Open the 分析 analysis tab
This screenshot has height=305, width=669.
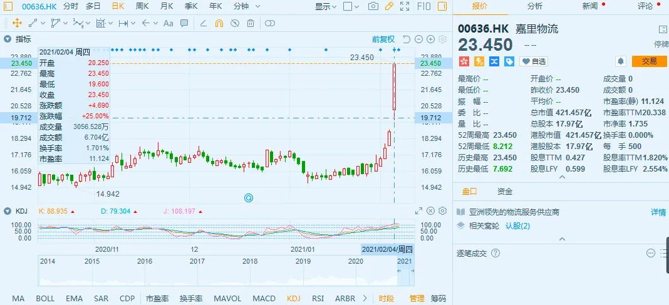534,6
